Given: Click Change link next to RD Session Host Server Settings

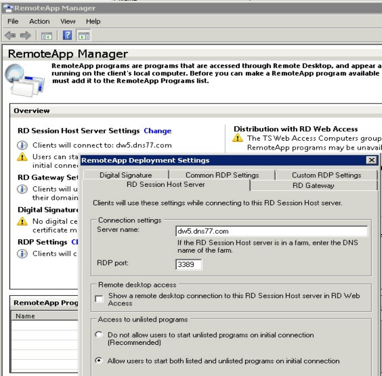Looking at the screenshot, I should click(x=157, y=131).
